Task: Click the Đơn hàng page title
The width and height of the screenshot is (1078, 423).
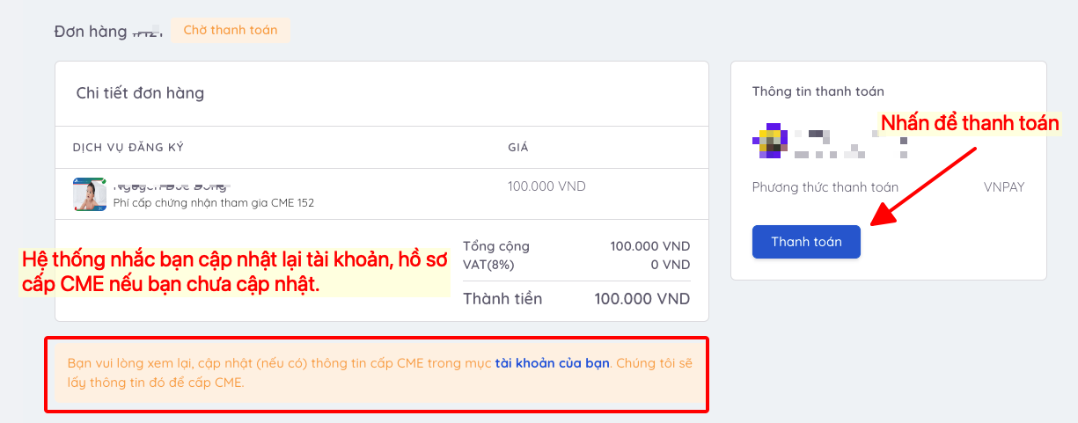Action: pyautogui.click(x=91, y=32)
